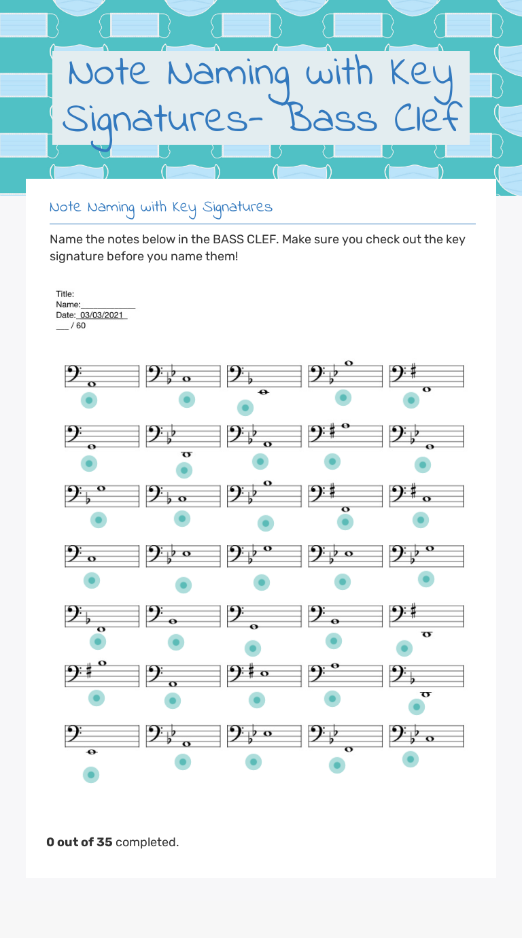
Task: Select answer dot under fourth staff, fourth row
Action: tap(343, 581)
